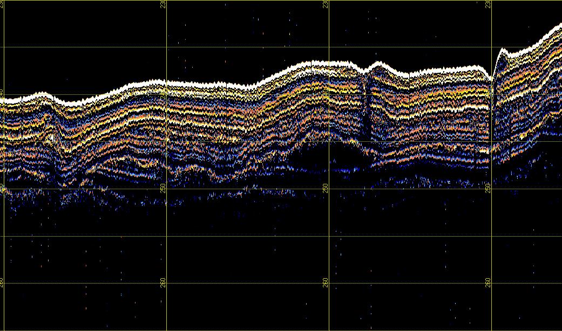562x331 pixels.
Task: Select the 260 label on the rightmost vertical gridline
Action: click(x=488, y=282)
